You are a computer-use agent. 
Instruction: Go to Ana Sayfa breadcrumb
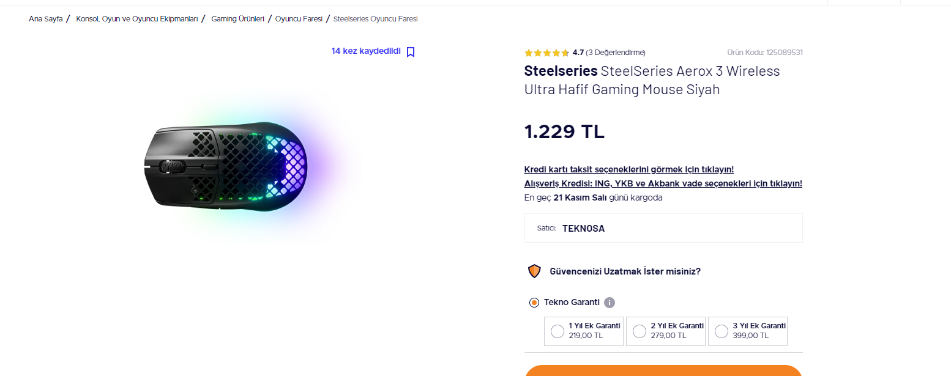[46, 19]
